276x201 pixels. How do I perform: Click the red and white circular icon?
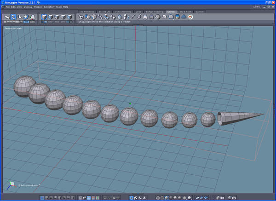190,17
